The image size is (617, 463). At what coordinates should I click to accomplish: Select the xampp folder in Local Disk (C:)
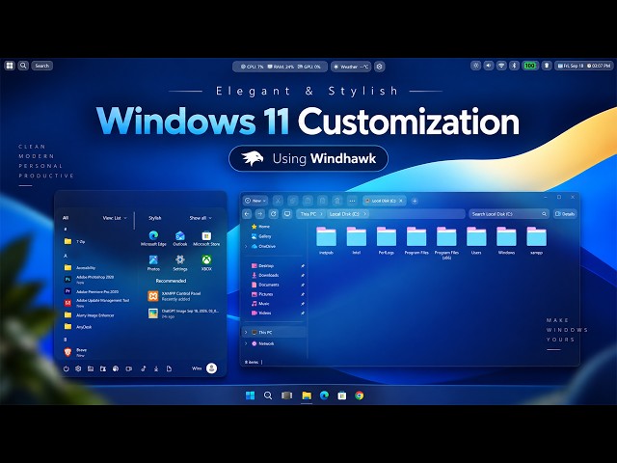pos(536,240)
